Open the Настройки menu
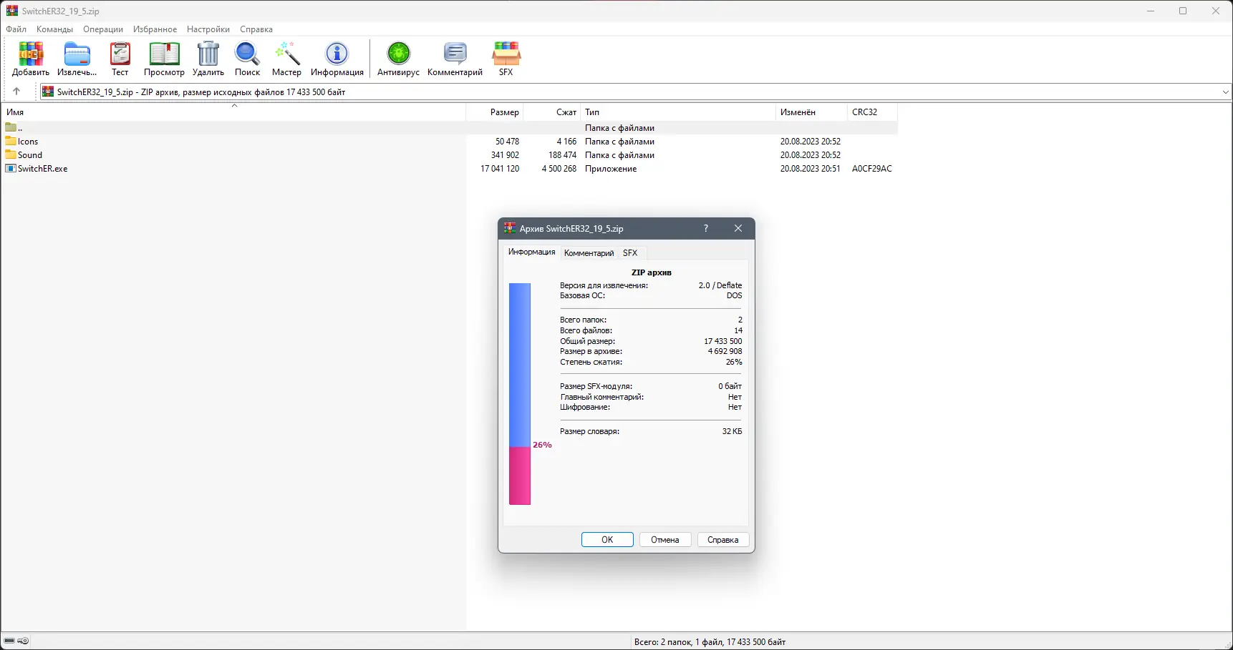Screen dimensions: 1233x650 click(208, 29)
